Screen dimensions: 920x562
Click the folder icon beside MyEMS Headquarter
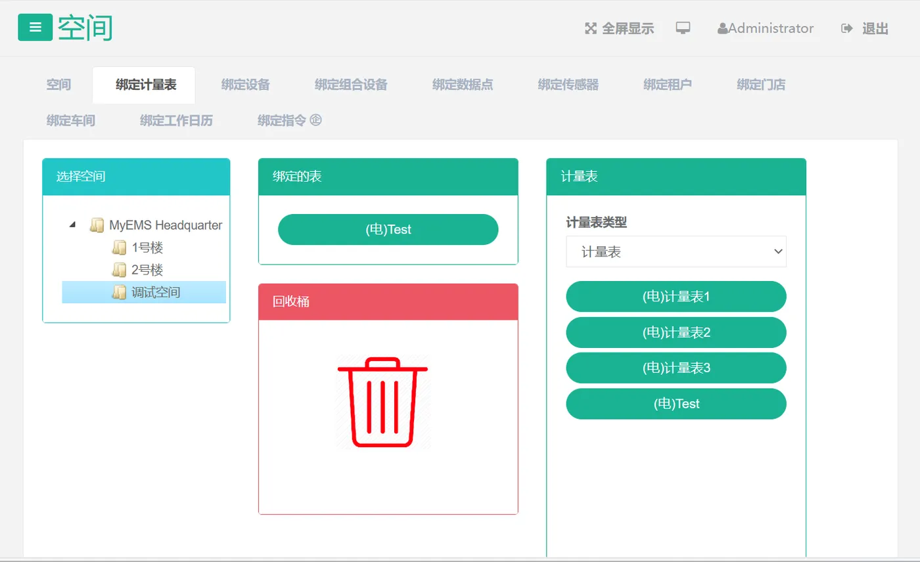97,225
